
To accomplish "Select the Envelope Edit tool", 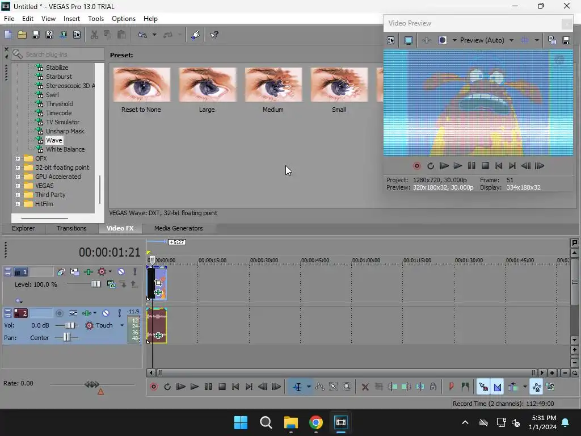I will [320, 387].
